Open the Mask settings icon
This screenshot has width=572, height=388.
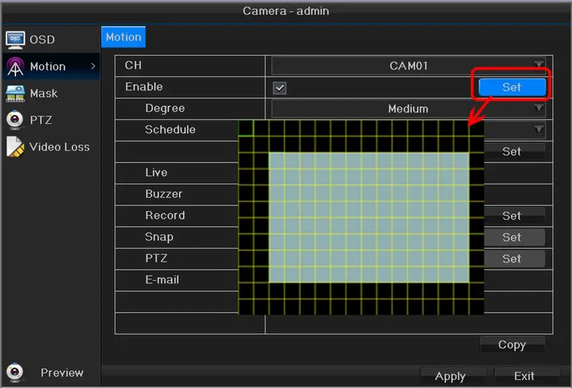[15, 94]
